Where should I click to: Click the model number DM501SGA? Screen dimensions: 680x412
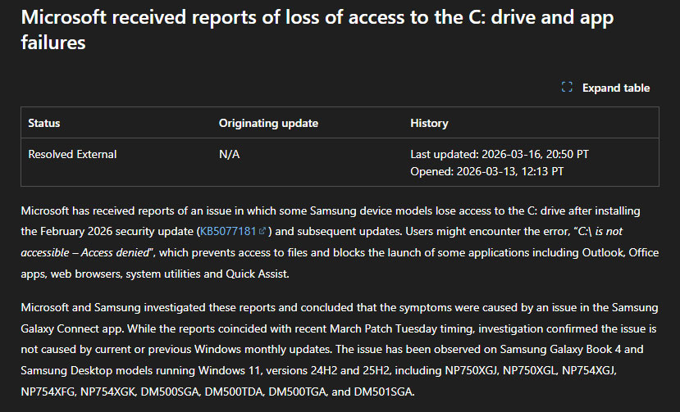[382, 392]
